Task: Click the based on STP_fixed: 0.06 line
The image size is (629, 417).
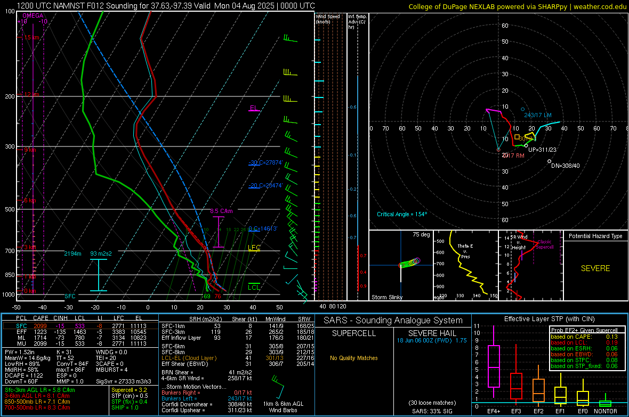Action: tap(584, 366)
